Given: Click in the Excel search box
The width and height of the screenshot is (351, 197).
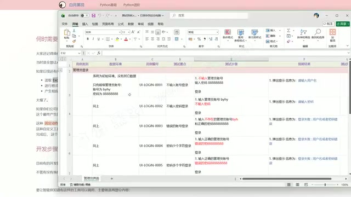Looking at the screenshot, I should (x=209, y=15).
